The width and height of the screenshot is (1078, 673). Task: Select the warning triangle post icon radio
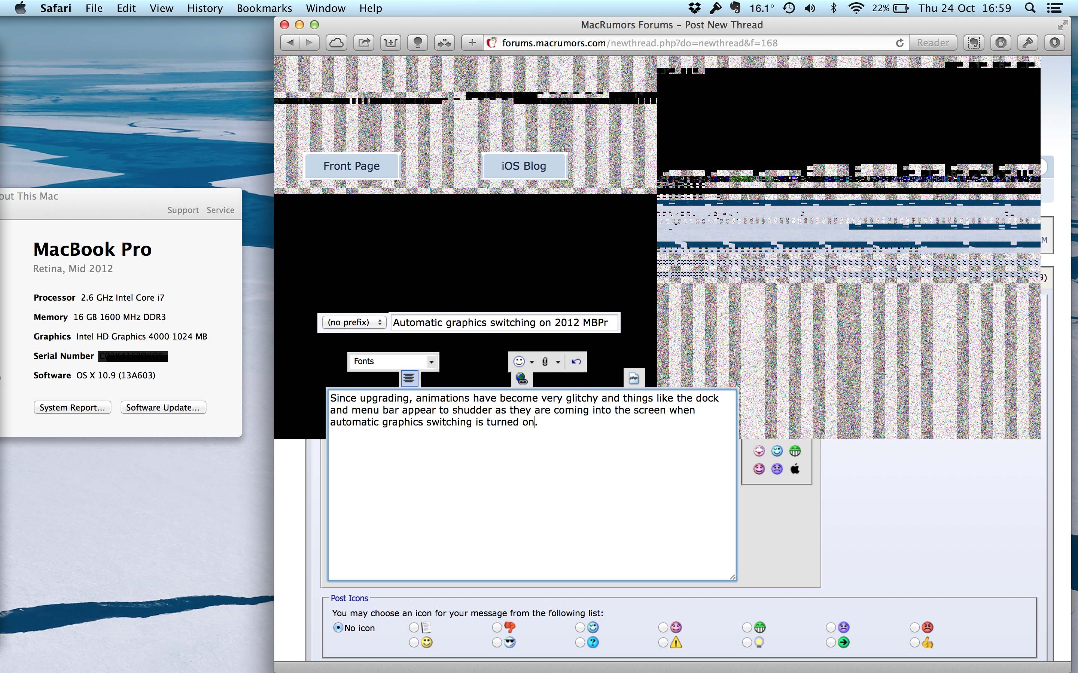[663, 642]
